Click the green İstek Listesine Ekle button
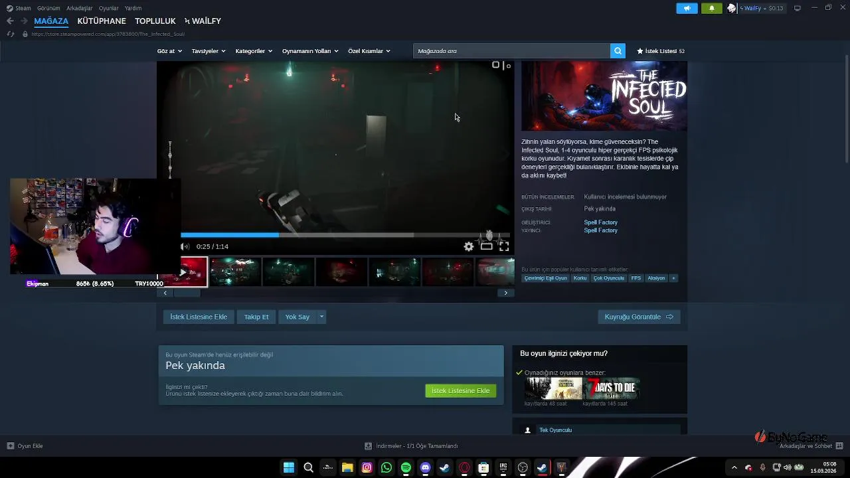 coord(460,390)
